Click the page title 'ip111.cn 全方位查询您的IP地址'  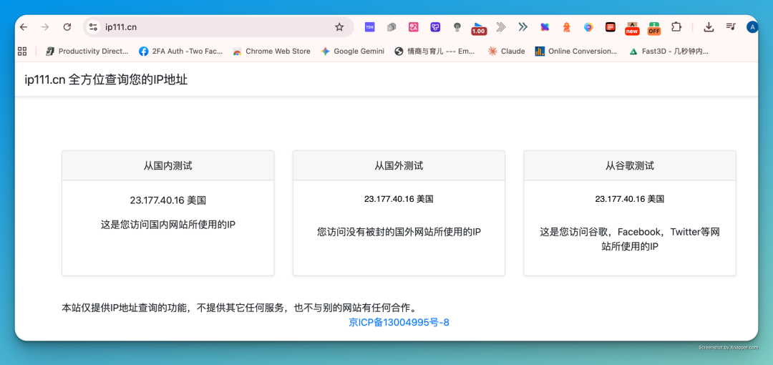coord(106,79)
